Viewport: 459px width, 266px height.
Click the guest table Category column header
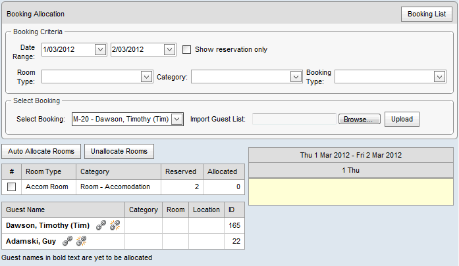tap(144, 210)
